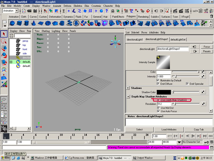Click the IPR render icon
214x161 pixels.
tap(181, 11)
